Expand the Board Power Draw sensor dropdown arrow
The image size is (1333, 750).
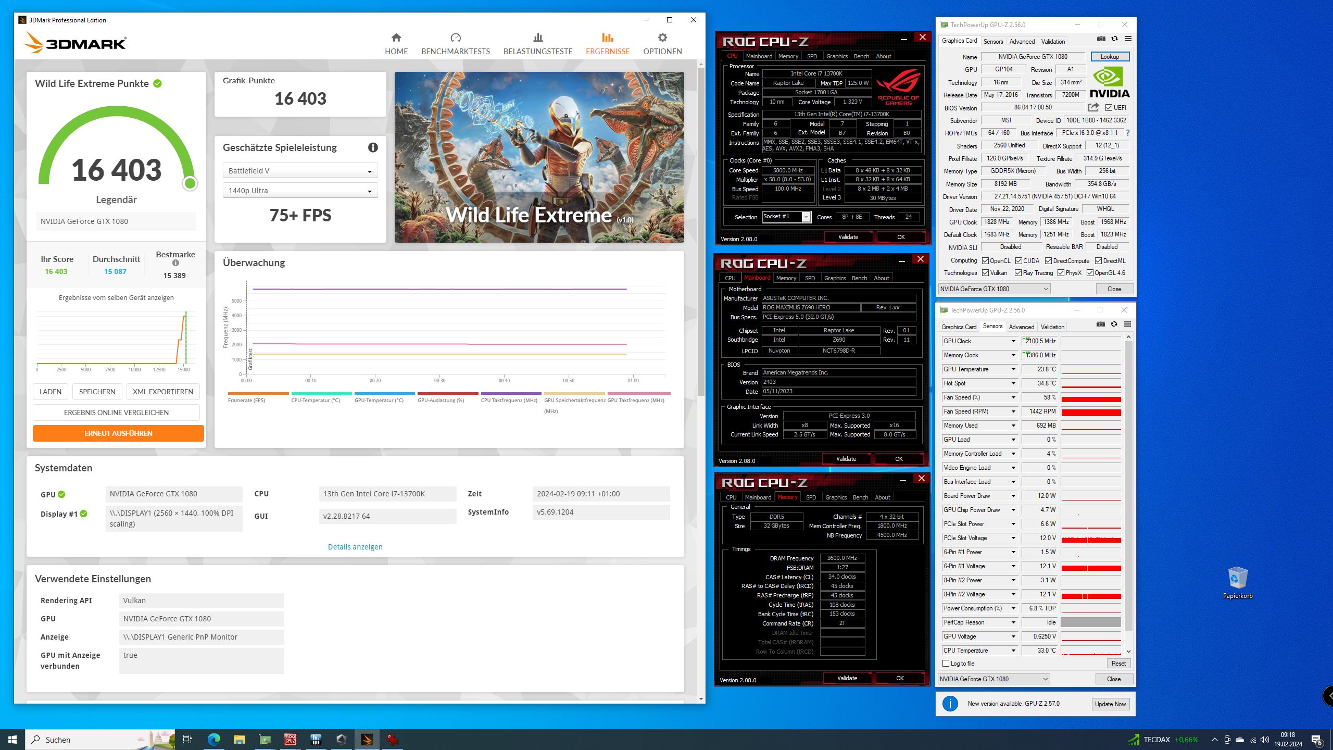pyautogui.click(x=1013, y=496)
